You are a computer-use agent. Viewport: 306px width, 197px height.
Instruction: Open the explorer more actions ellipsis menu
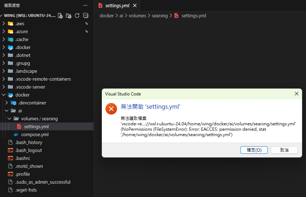[x=85, y=5]
